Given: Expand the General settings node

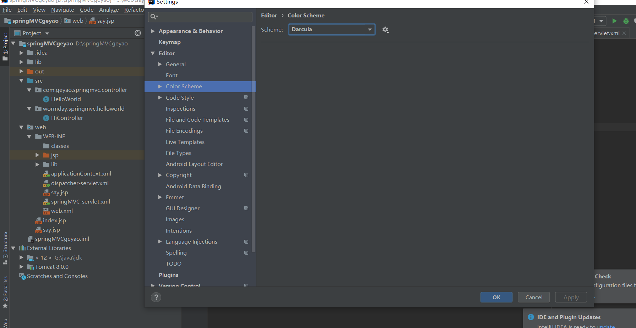Looking at the screenshot, I should (160, 64).
